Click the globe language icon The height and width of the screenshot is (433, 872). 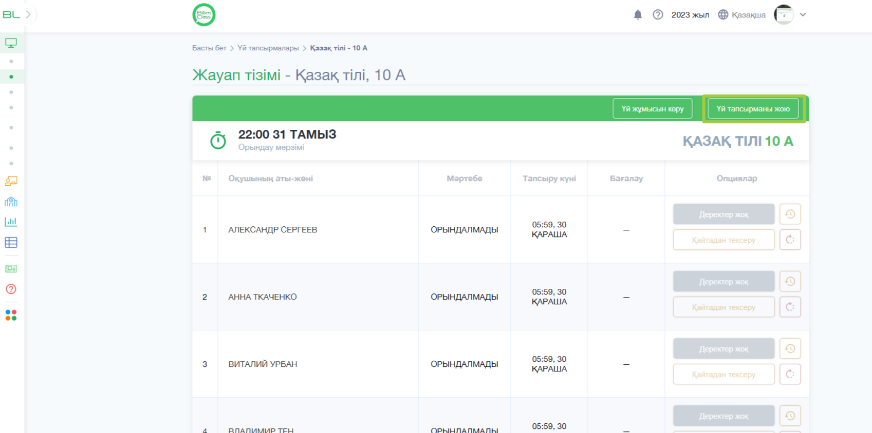(723, 15)
